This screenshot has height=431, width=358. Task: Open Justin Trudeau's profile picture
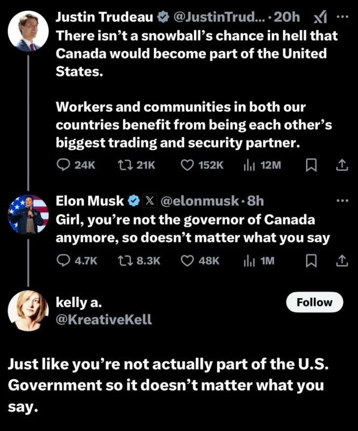tap(29, 31)
